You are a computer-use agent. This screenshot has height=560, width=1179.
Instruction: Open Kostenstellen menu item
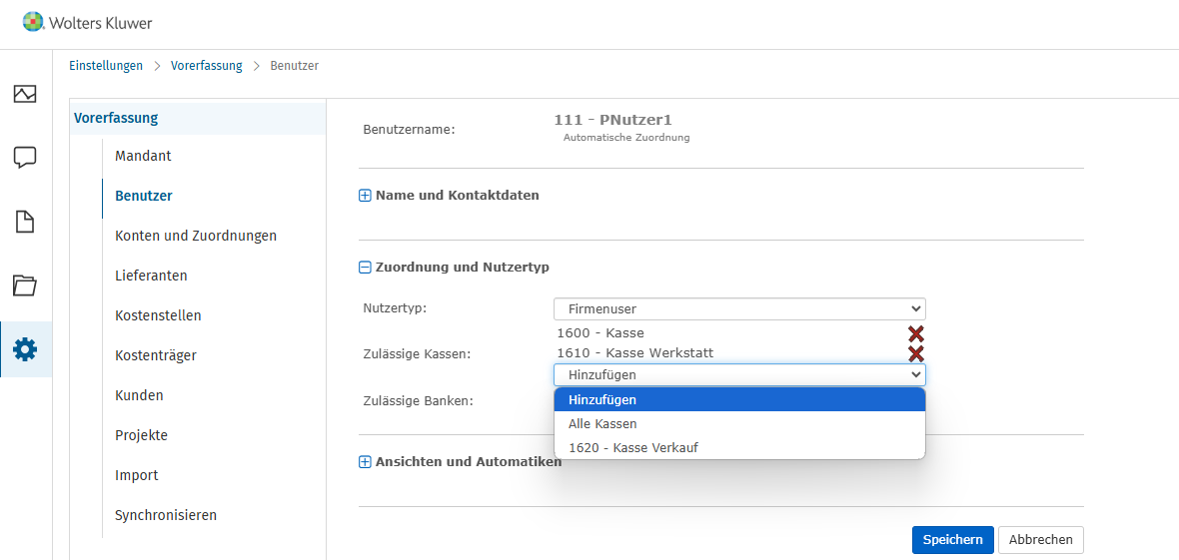(158, 315)
